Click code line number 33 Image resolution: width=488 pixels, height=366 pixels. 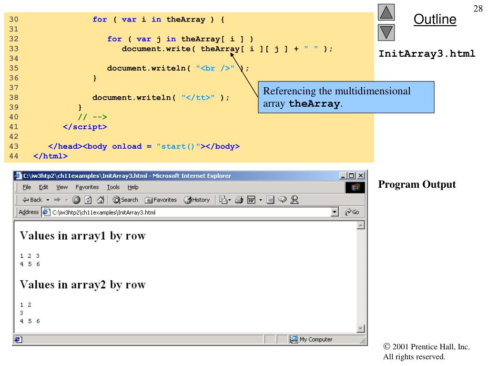pos(14,49)
